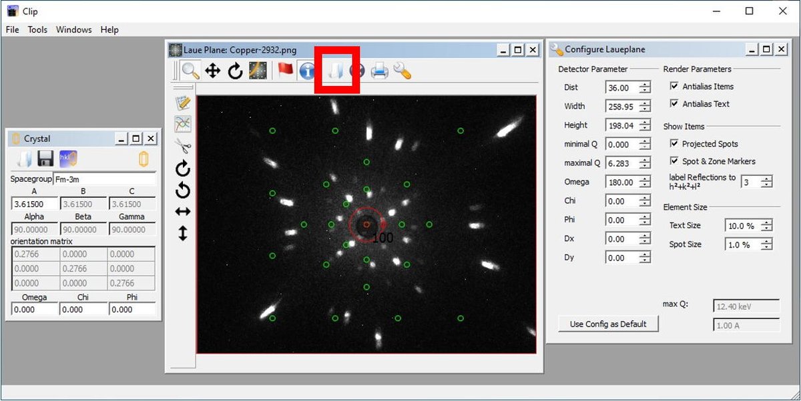
Task: Adjust the Text Size spinner arrows
Action: (x=767, y=226)
